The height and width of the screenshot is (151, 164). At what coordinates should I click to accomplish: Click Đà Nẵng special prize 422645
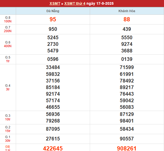click(53, 148)
